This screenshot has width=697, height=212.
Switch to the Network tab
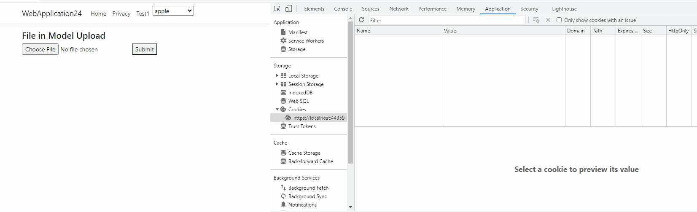point(399,8)
